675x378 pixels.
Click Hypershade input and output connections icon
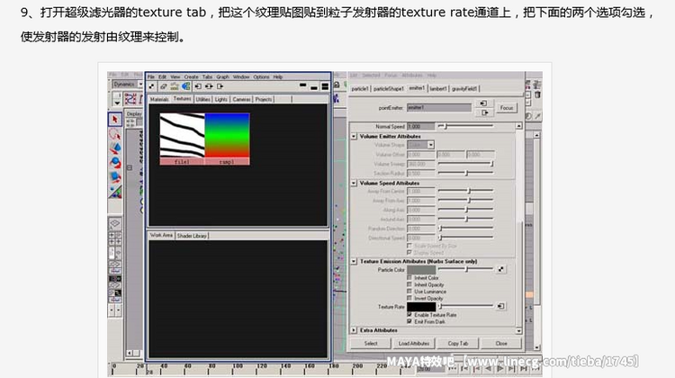(x=209, y=86)
